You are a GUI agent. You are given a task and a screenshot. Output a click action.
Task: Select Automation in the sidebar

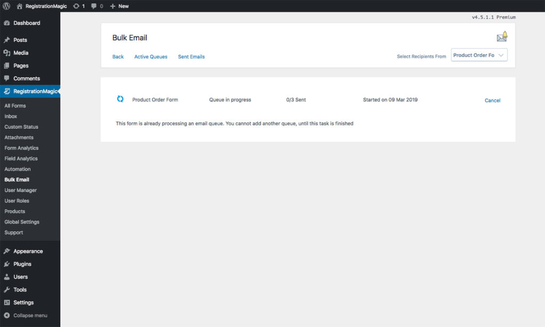click(x=18, y=169)
